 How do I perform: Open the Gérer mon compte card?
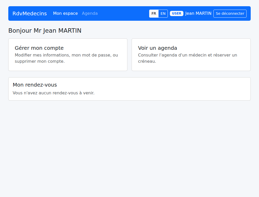68,55
